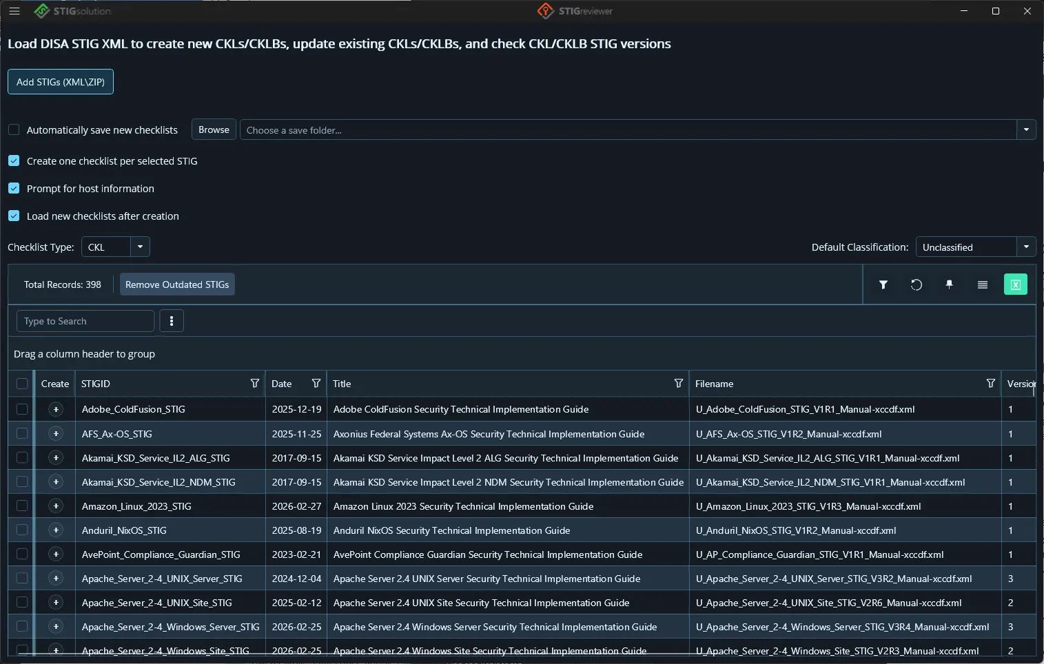Filter the Filename column
The image size is (1044, 664).
tap(991, 384)
